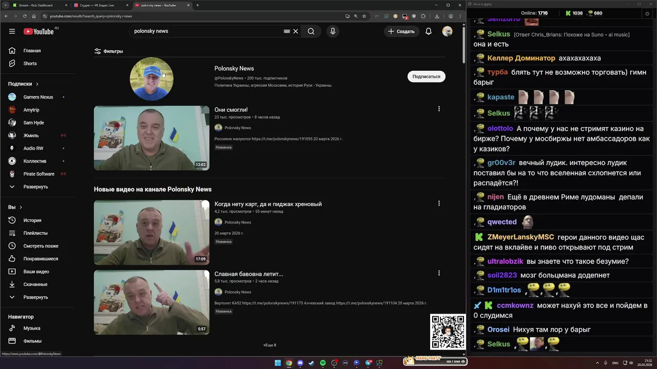This screenshot has height=369, width=657.
Task: Reload the page in browser toolbar
Action: (24, 16)
